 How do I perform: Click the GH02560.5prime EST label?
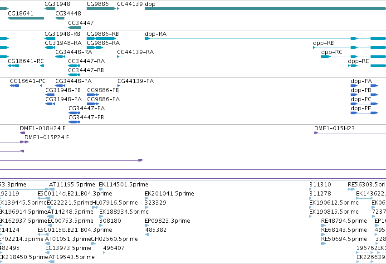tap(114, 239)
